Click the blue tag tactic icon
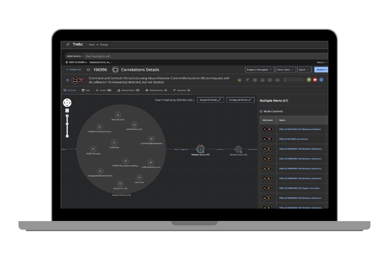 click(x=247, y=80)
